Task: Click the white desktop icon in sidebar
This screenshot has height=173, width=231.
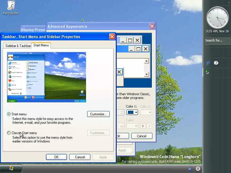Action: [x=216, y=63]
